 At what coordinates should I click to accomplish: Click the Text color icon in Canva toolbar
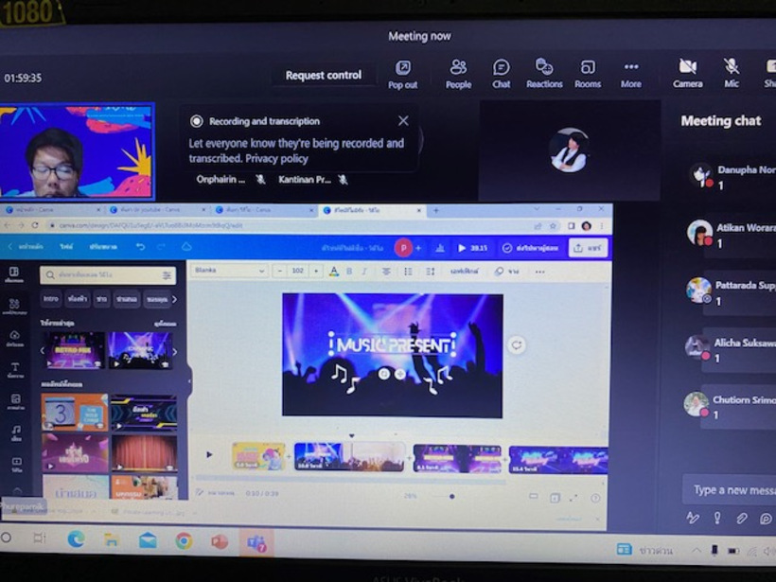(x=333, y=272)
